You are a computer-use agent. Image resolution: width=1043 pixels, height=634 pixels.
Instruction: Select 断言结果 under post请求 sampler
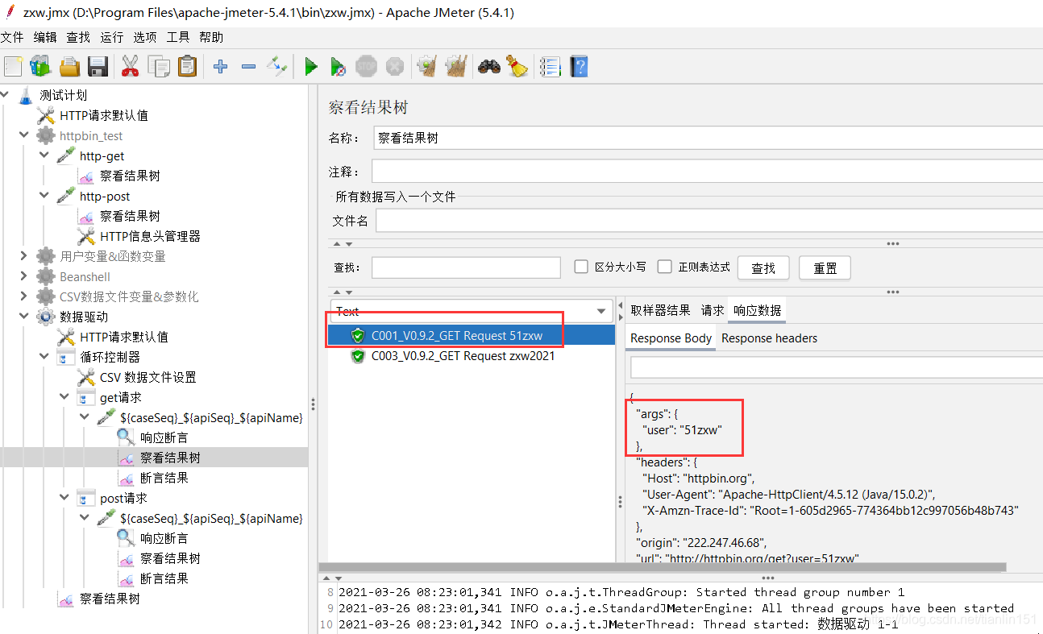click(164, 578)
